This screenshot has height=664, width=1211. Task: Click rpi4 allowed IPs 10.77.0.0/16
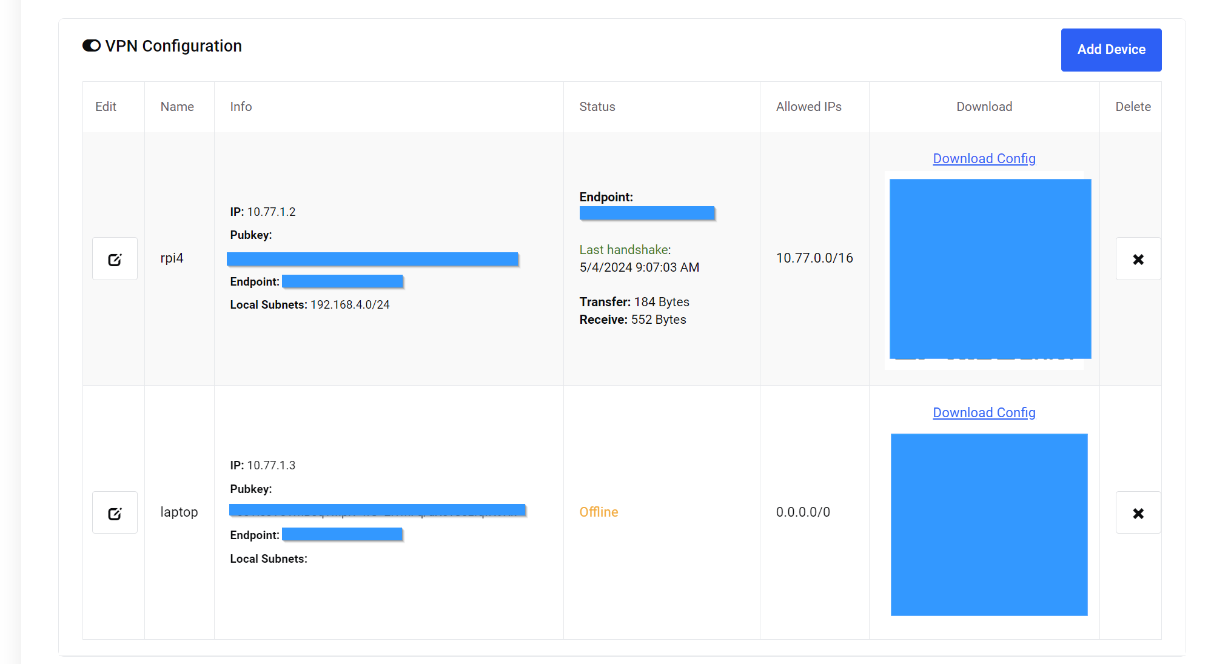tap(814, 258)
